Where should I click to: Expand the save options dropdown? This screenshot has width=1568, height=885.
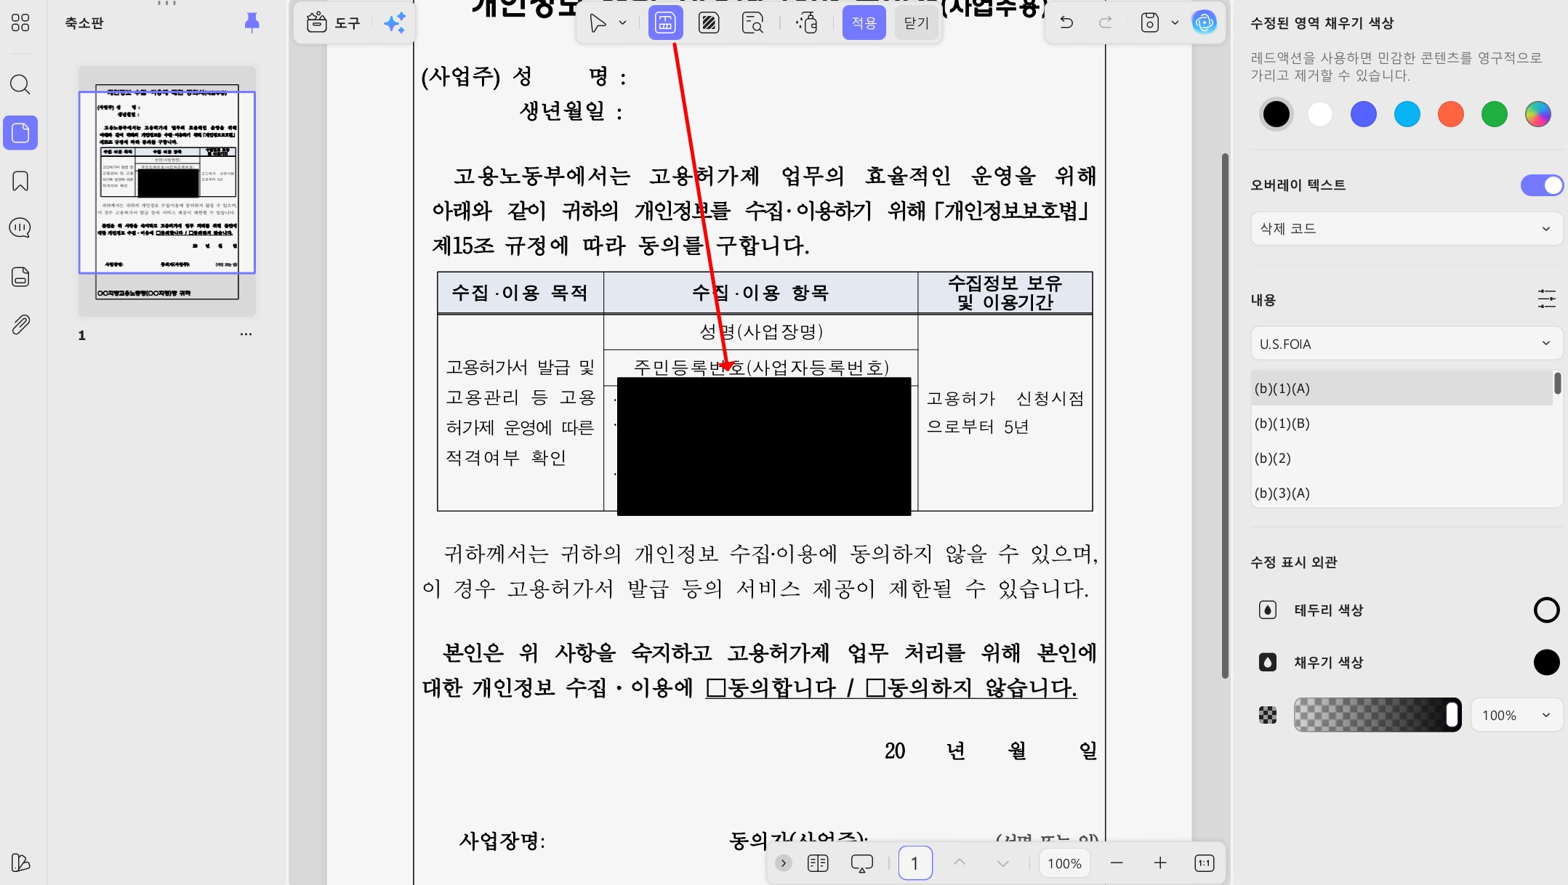click(1175, 23)
